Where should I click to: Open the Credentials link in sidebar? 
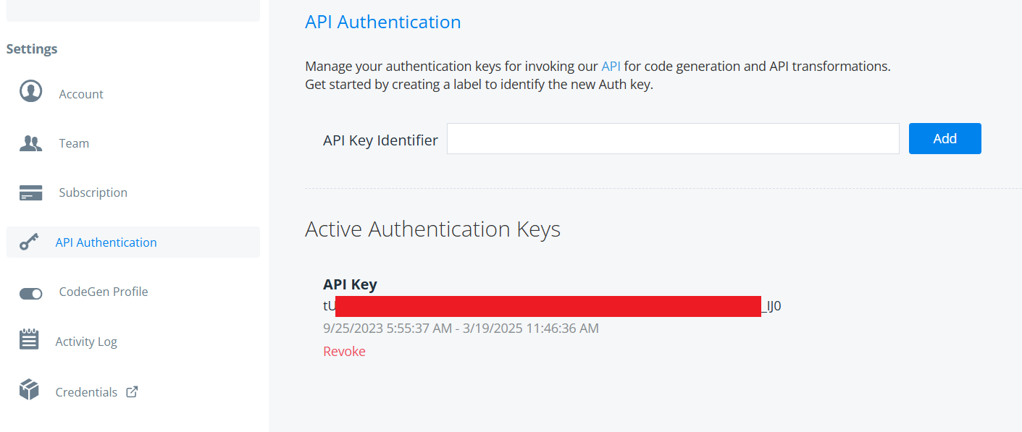coord(86,392)
